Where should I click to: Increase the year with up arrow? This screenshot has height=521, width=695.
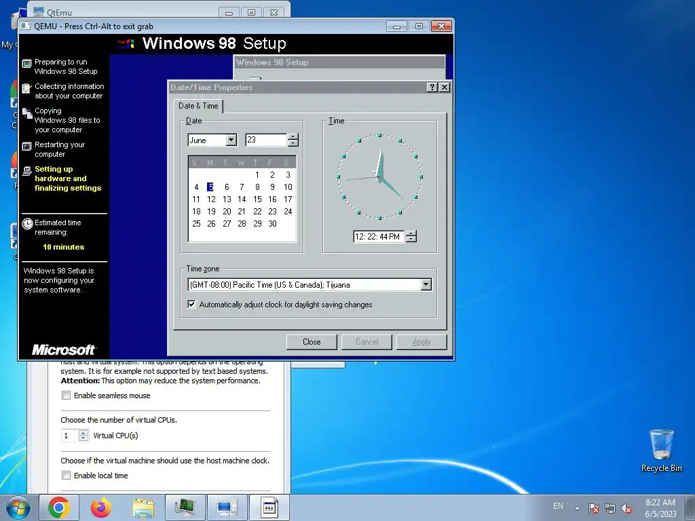(293, 137)
